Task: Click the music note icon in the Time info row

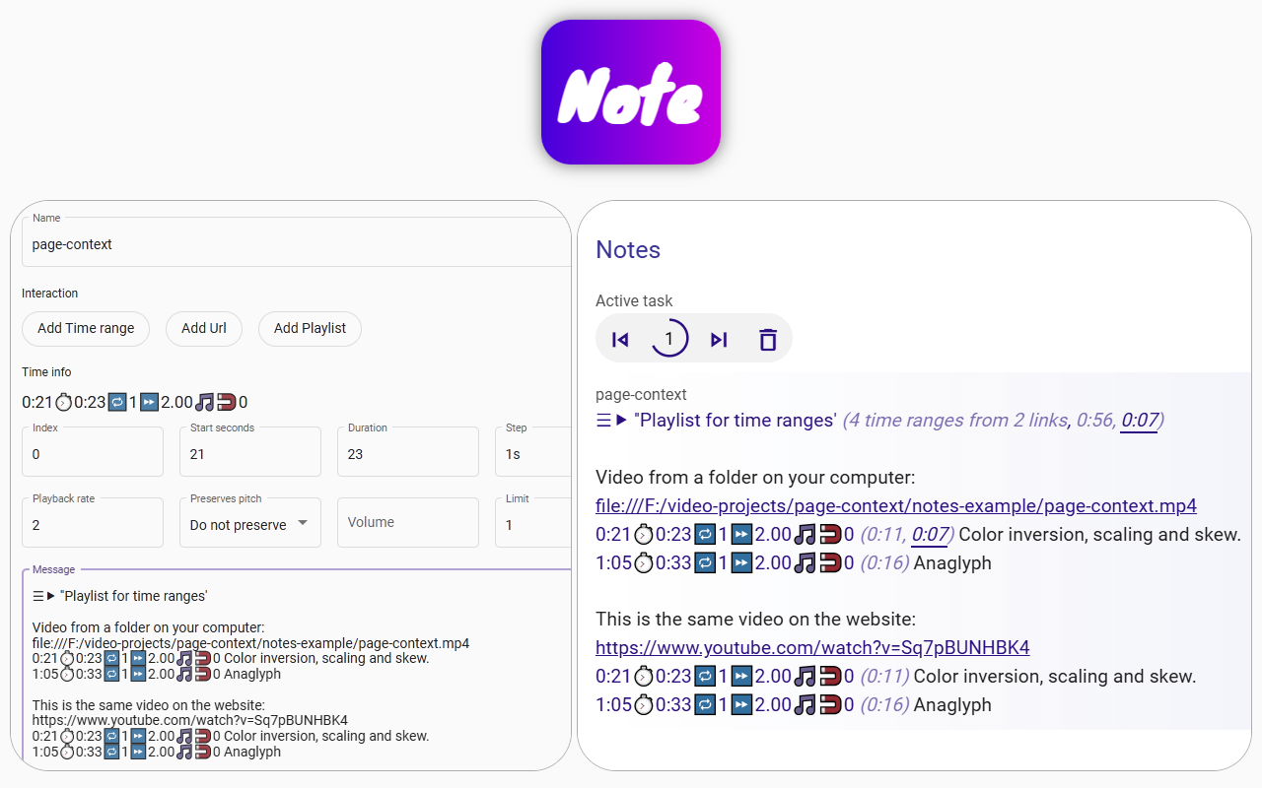Action: [204, 402]
